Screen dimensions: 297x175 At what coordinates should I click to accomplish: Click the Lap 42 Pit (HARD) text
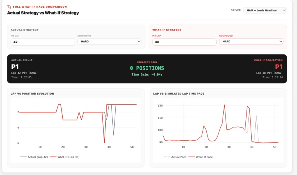click(24, 73)
